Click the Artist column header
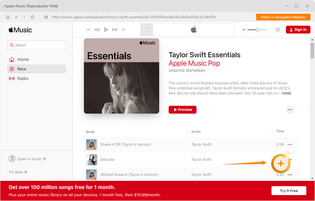Image resolution: width=315 pixels, height=201 pixels. pyautogui.click(x=196, y=132)
